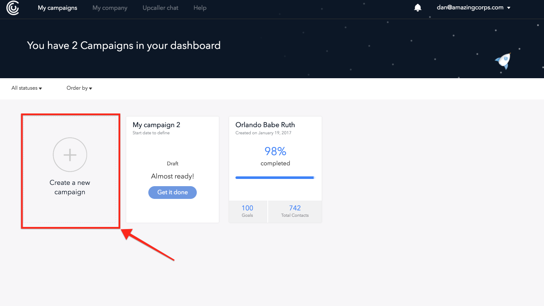Select the 742 Total Contacts stat
Screen dimensions: 544x306
(295, 211)
